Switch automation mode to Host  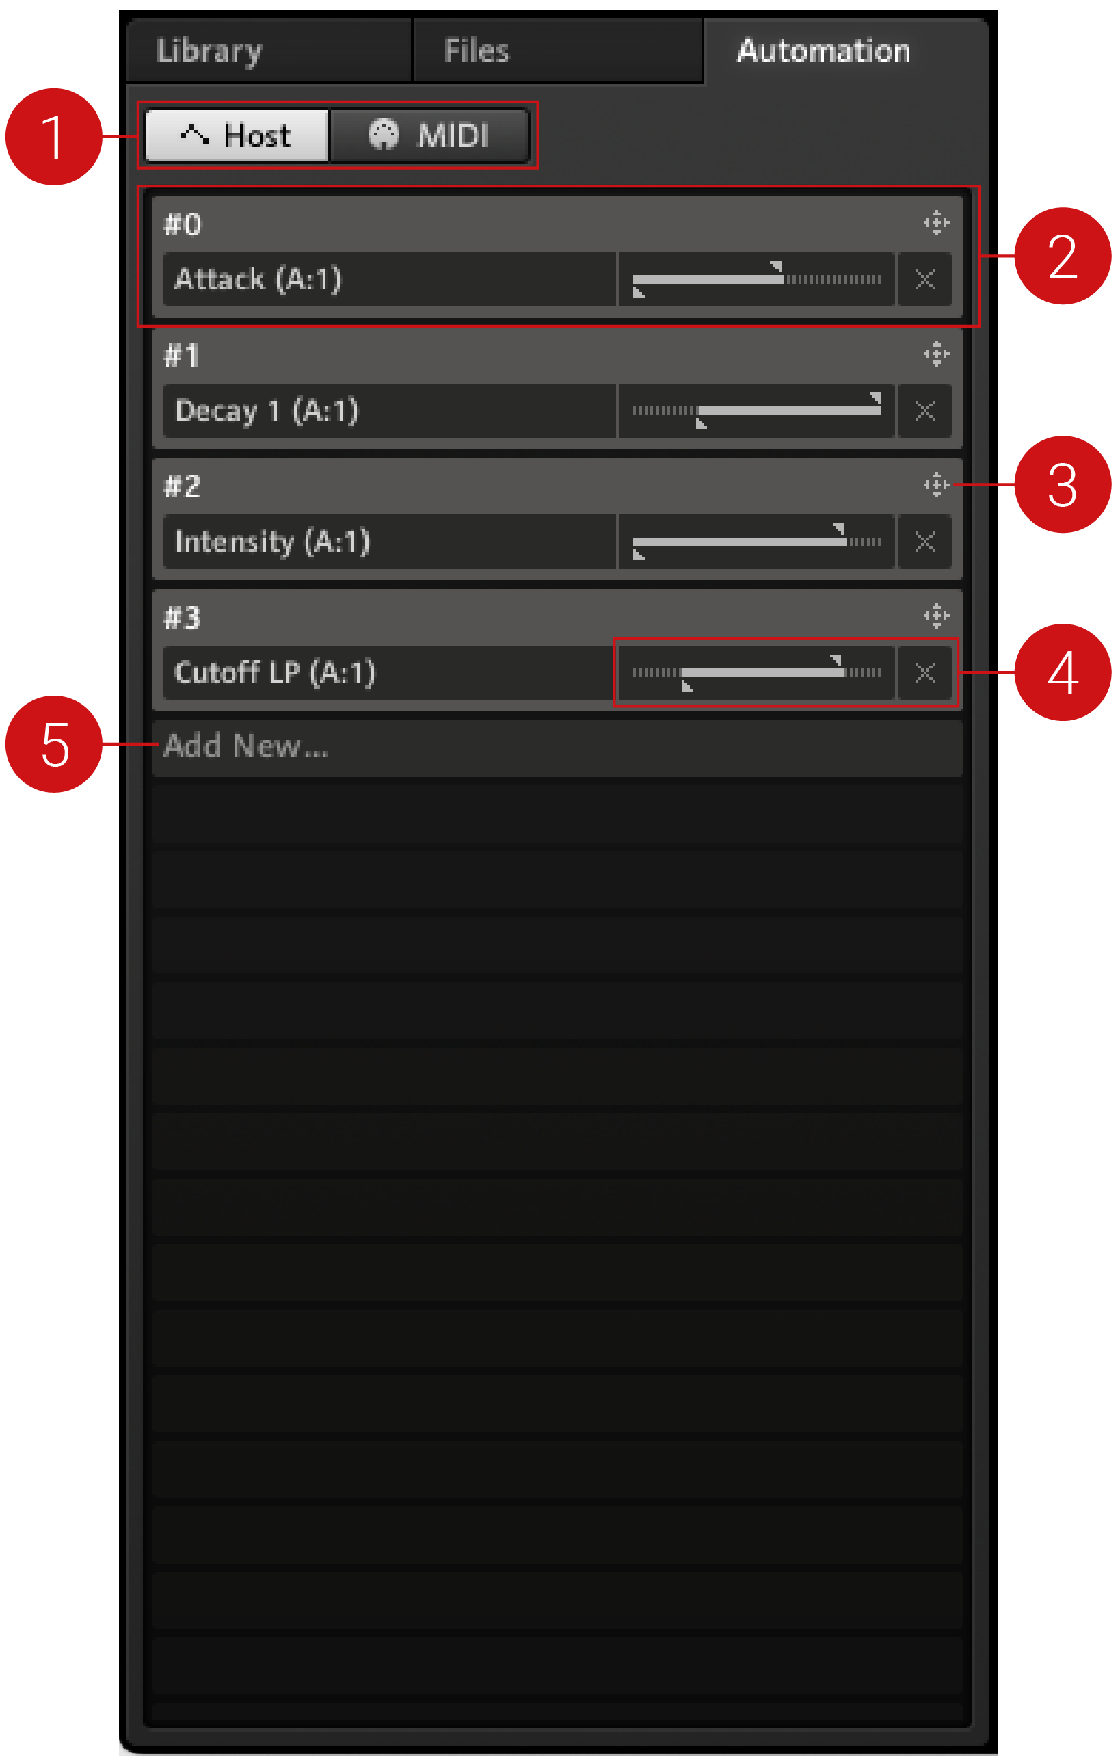[237, 135]
